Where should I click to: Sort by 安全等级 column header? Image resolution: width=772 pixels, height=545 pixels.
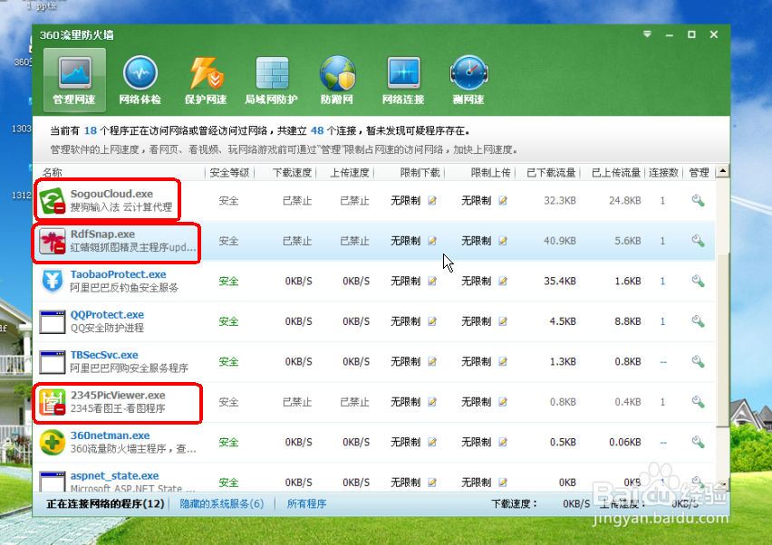[229, 173]
